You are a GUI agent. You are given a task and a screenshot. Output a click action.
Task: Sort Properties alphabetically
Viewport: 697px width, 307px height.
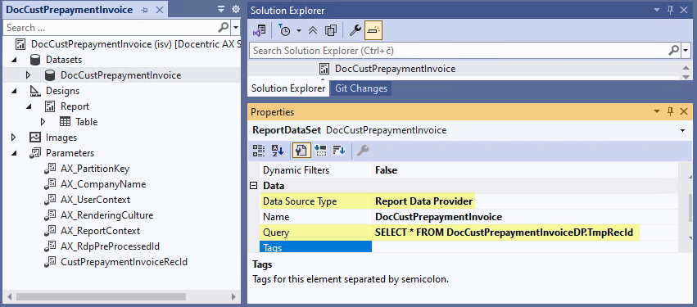[x=278, y=151]
